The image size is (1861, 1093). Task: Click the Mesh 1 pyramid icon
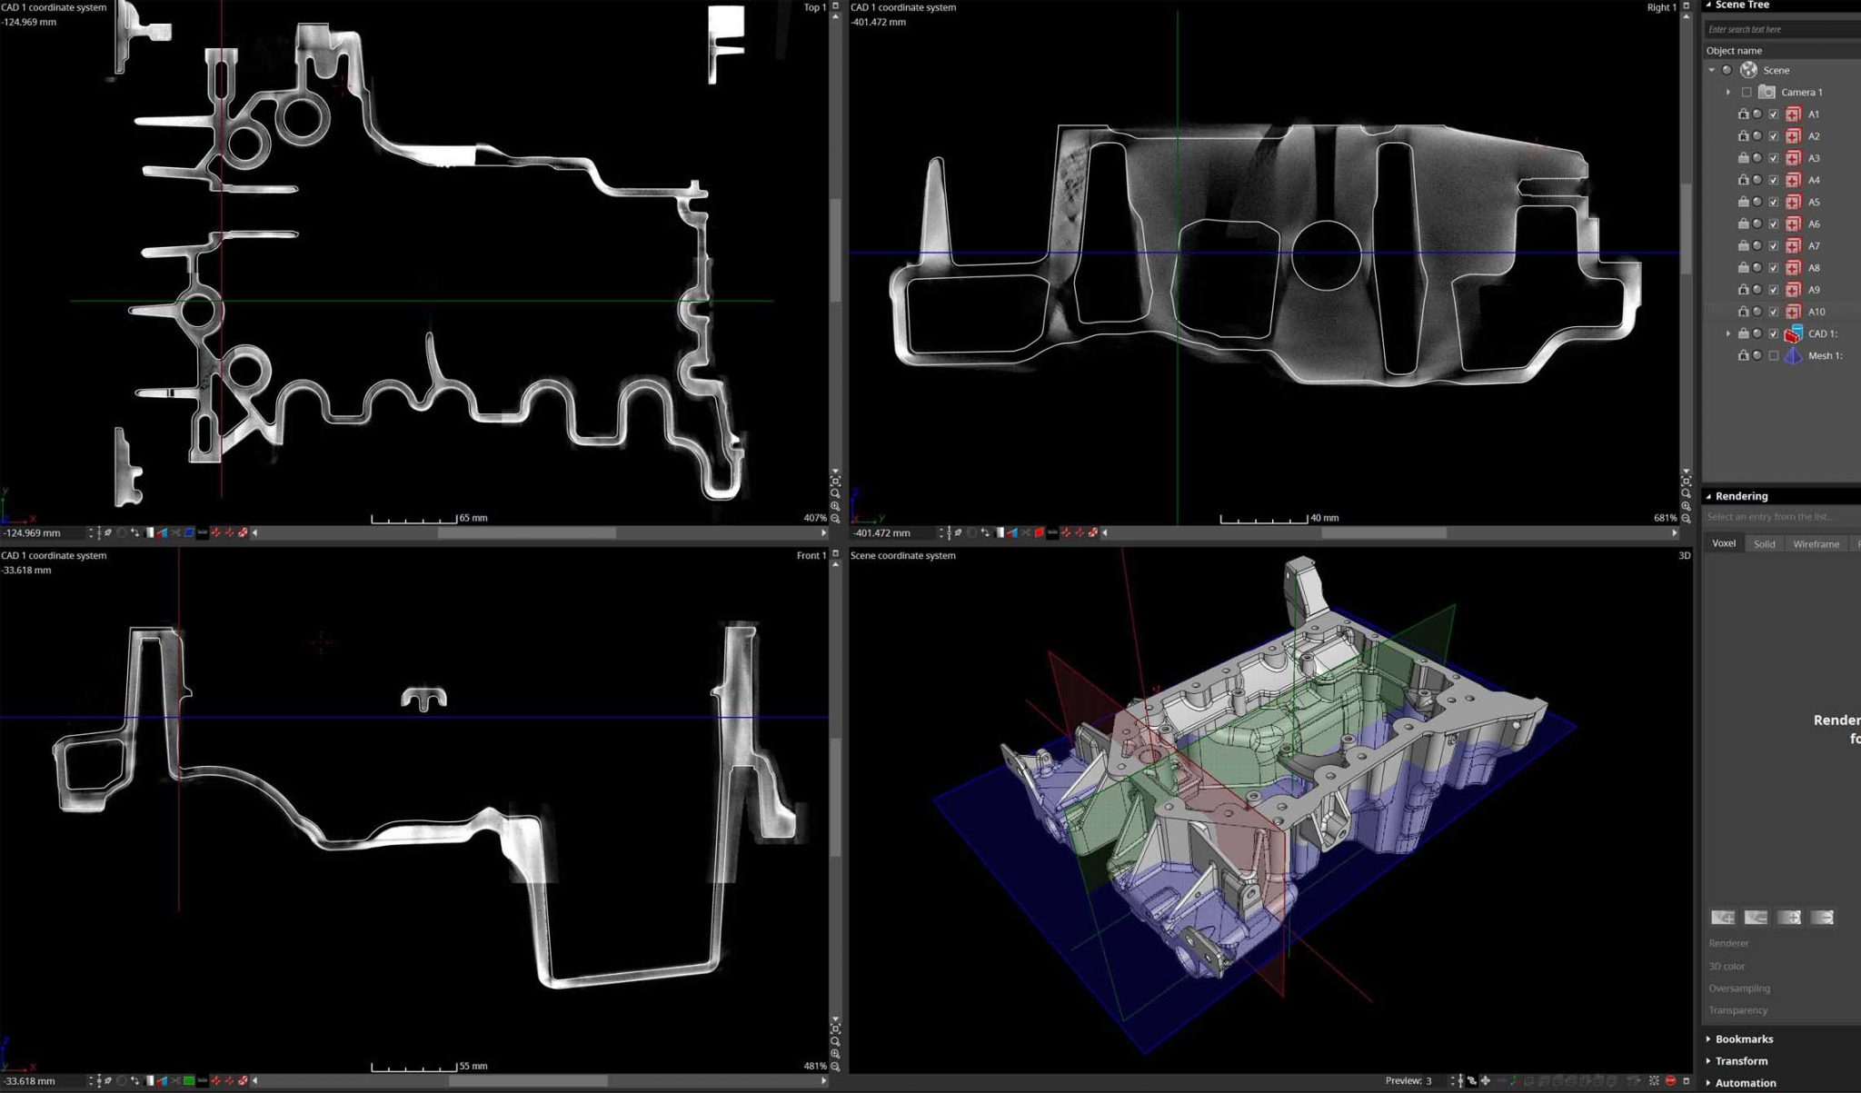coord(1793,355)
